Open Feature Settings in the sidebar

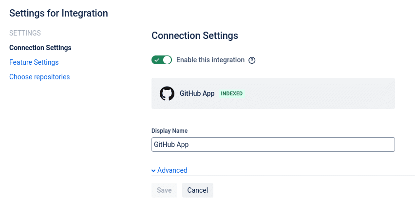(34, 62)
